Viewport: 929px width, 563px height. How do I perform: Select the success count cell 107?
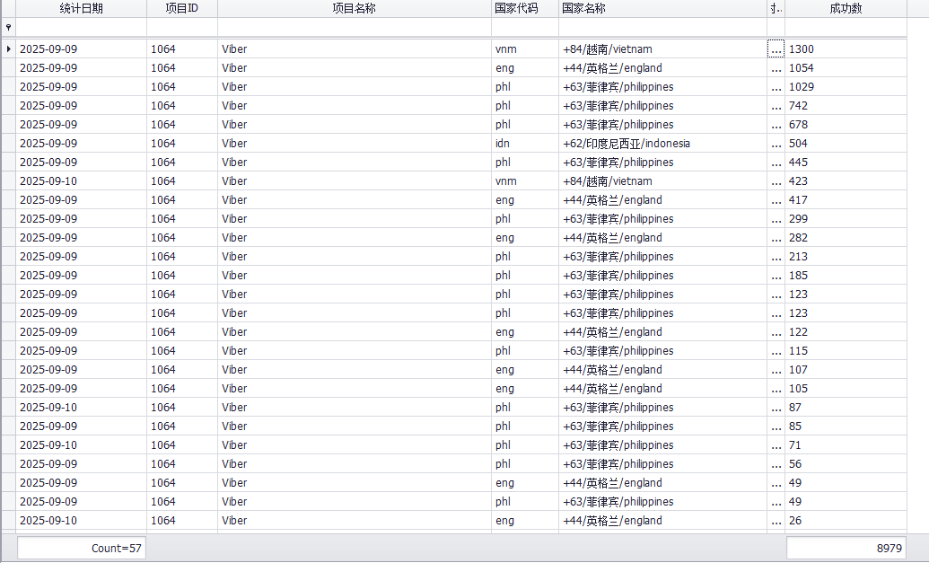tap(846, 370)
